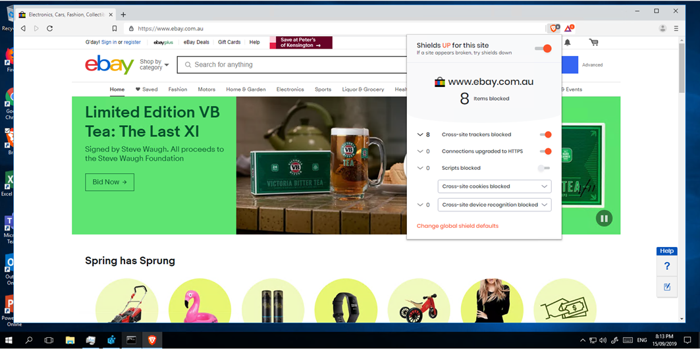
Task: Open the terminal window on taskbar
Action: coord(131,340)
